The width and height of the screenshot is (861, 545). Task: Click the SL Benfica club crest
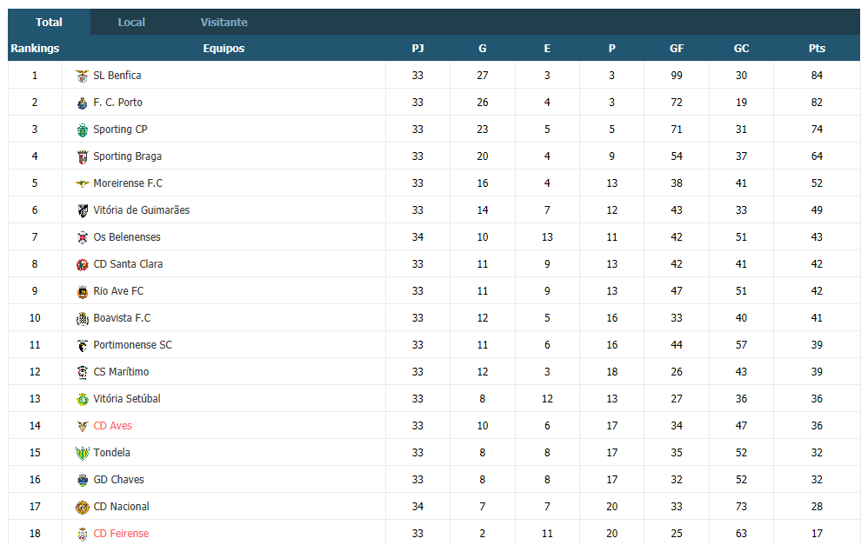click(x=83, y=76)
